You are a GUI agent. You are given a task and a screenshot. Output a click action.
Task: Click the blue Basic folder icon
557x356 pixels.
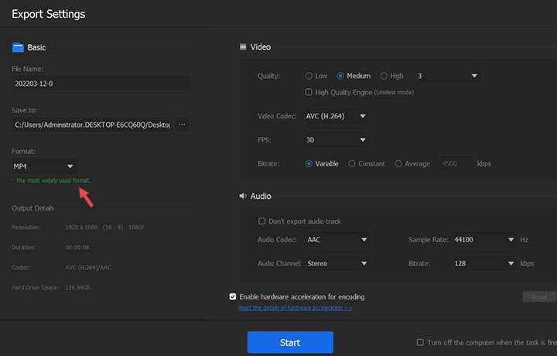(18, 47)
